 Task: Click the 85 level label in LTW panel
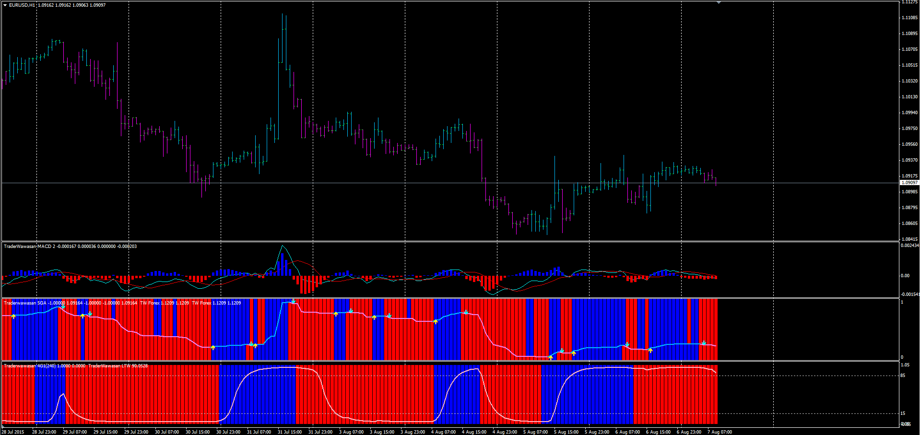(x=903, y=376)
